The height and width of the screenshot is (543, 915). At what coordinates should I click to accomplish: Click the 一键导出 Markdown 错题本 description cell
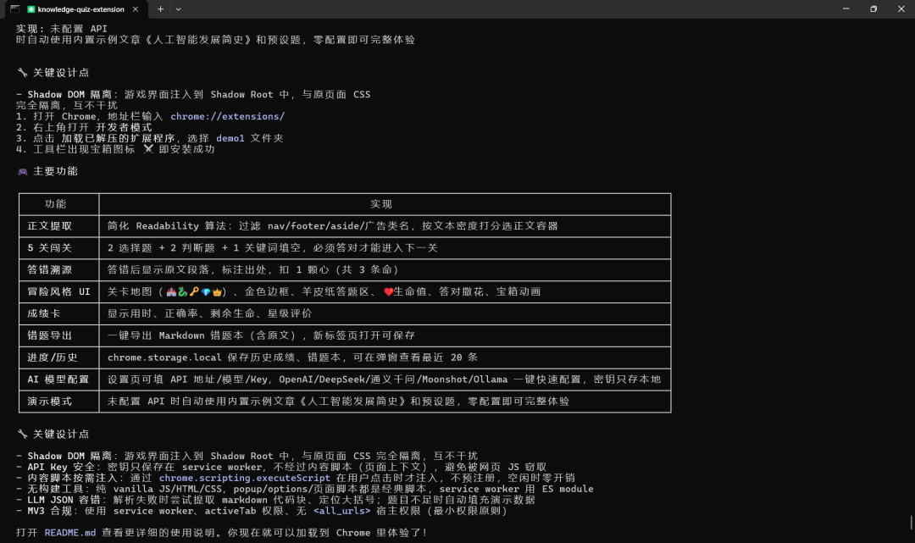click(x=385, y=335)
